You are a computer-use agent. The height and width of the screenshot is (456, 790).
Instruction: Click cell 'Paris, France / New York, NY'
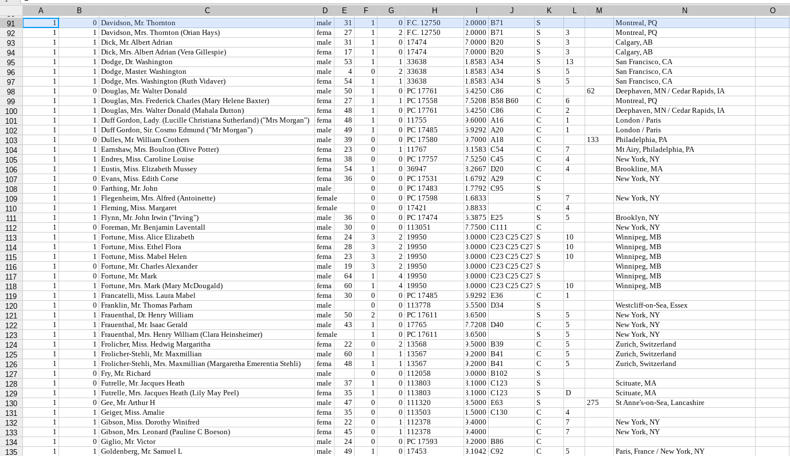coord(684,451)
